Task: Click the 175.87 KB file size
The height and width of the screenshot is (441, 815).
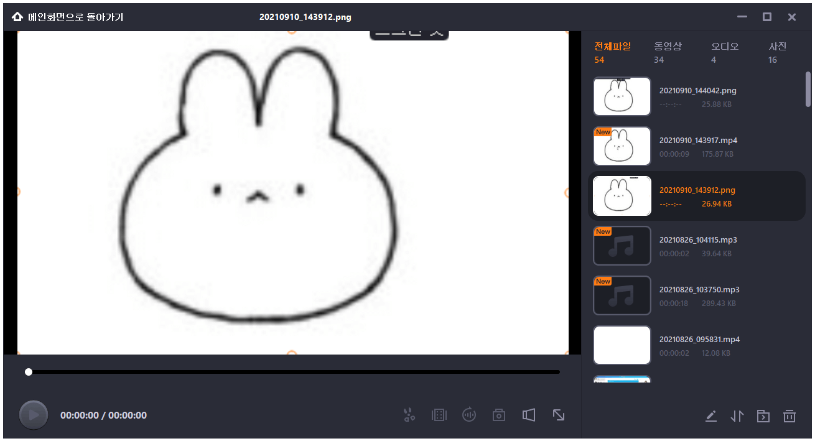Action: tap(717, 154)
